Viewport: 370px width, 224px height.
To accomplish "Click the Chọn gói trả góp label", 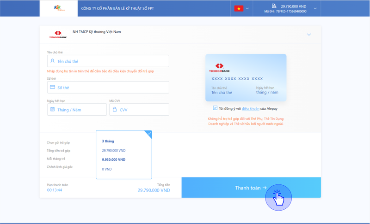I will pos(58,143).
